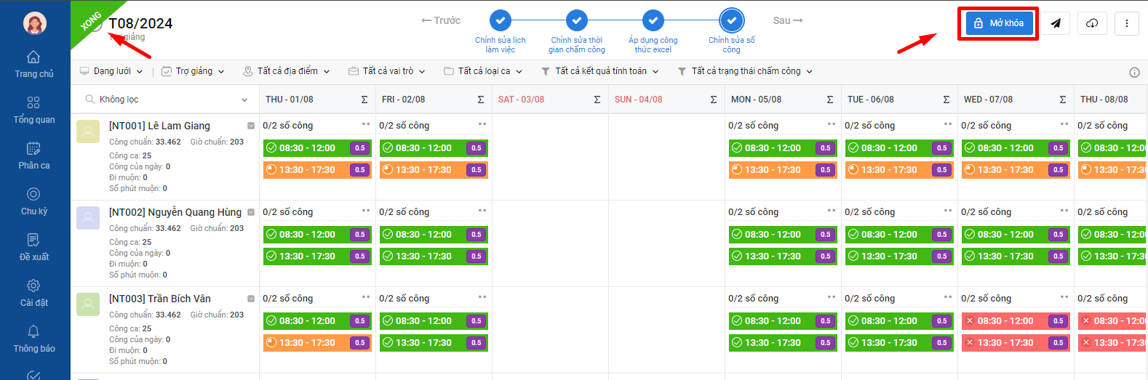Open employee [NT002] Nguyễn Quang Hùng
This screenshot has width=1148, height=380.
(x=175, y=212)
